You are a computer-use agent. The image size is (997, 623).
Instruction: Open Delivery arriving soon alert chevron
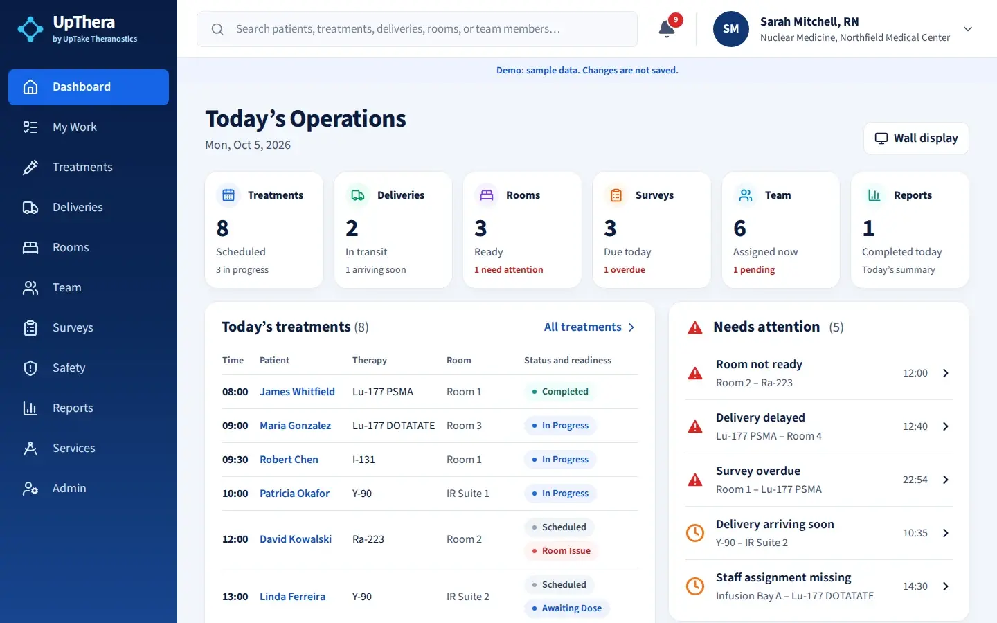point(946,533)
